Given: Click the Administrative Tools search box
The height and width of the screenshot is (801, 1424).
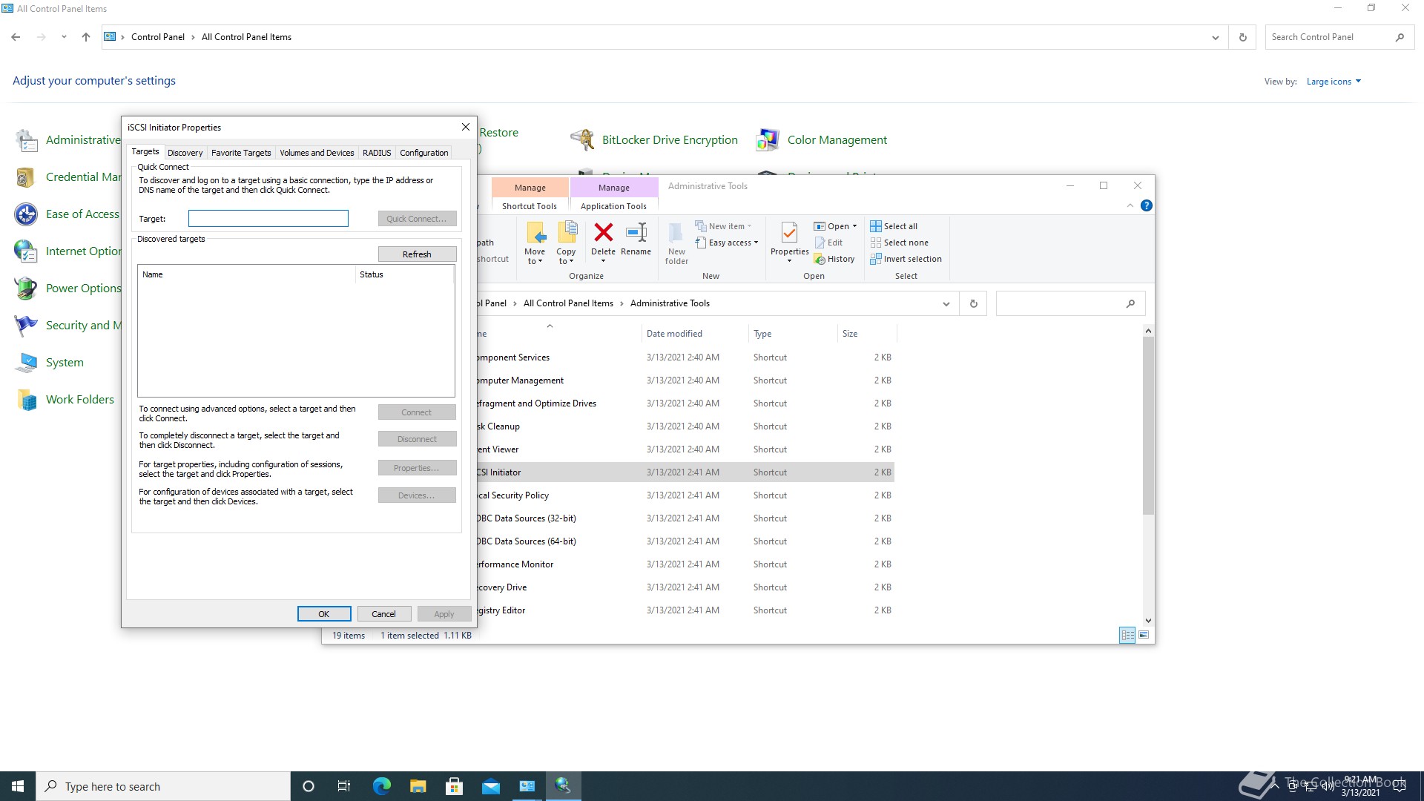Looking at the screenshot, I should click(x=1070, y=303).
